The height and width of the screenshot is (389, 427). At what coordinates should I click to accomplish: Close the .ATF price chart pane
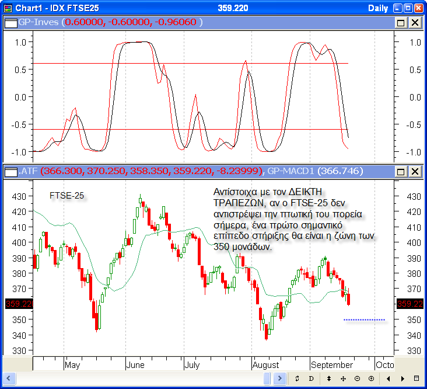tap(415, 171)
